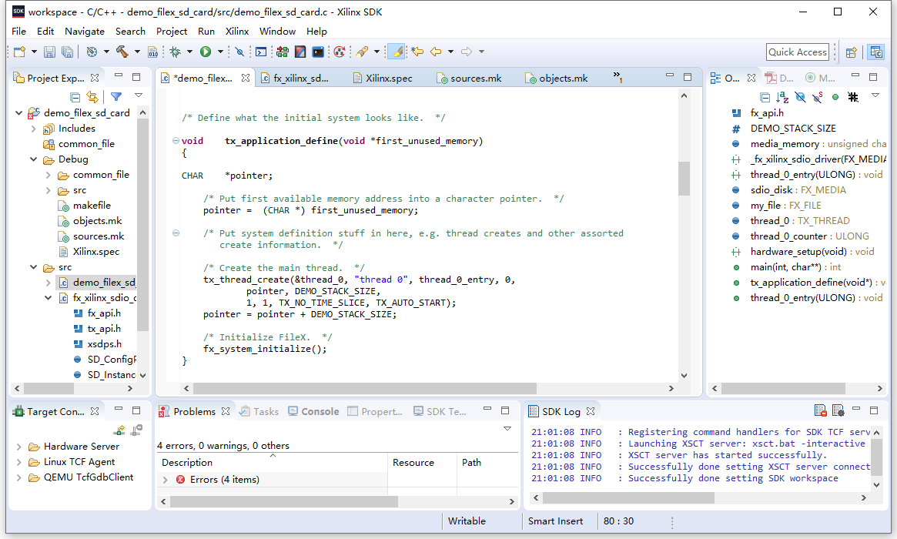Screen dimensions: 897x539
Task: Click the build configuration gear icon
Action: (92, 52)
